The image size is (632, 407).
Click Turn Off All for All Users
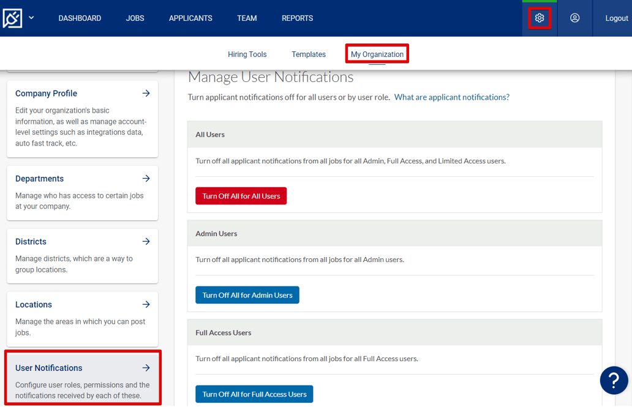pyautogui.click(x=241, y=195)
